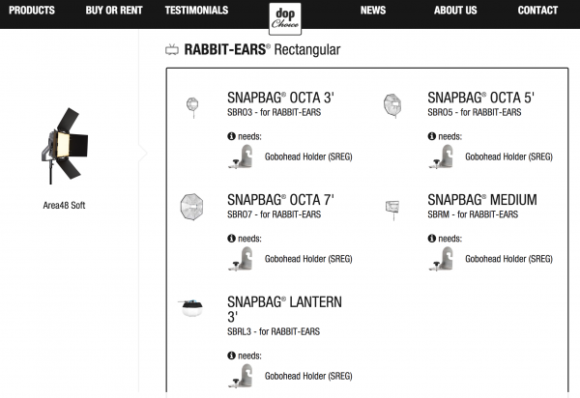Click Gobohead Holder image under Octa 3'
This screenshot has width=580, height=398.
242,156
